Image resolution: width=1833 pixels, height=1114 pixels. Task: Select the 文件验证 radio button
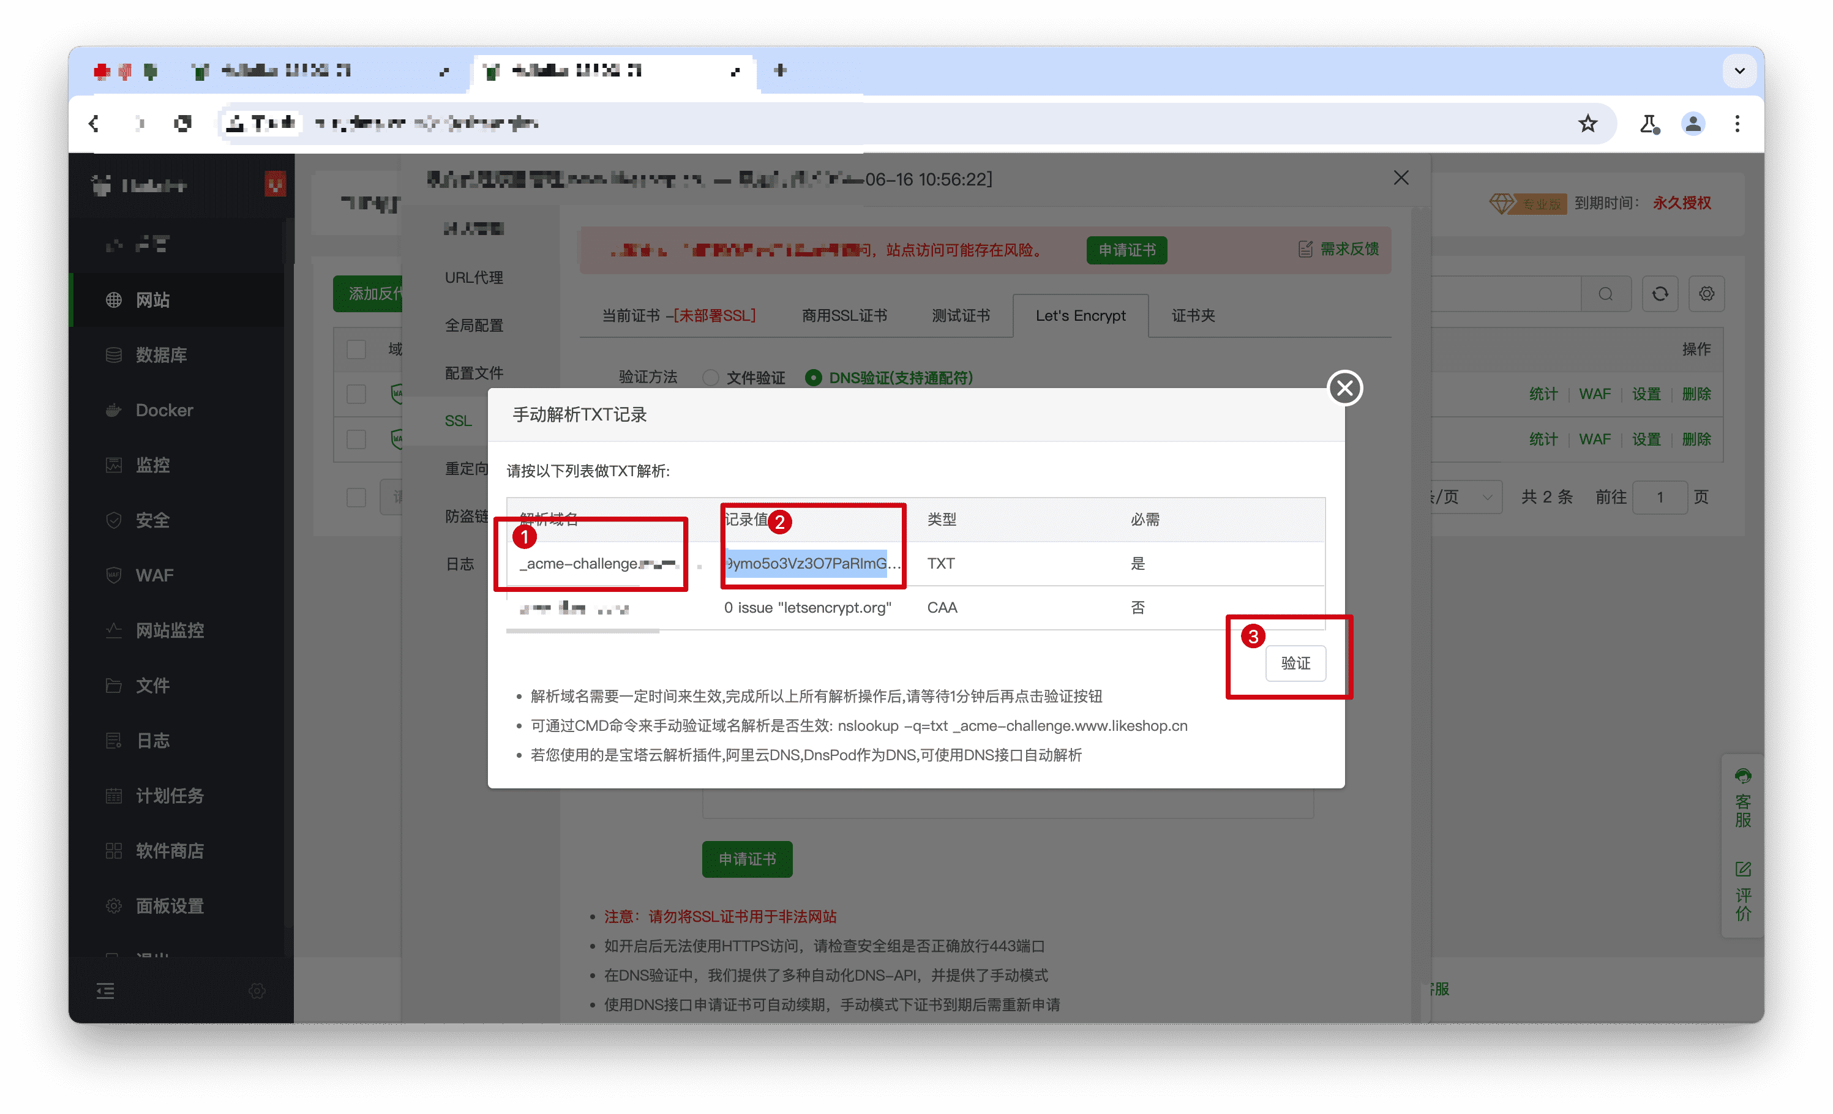pos(710,378)
